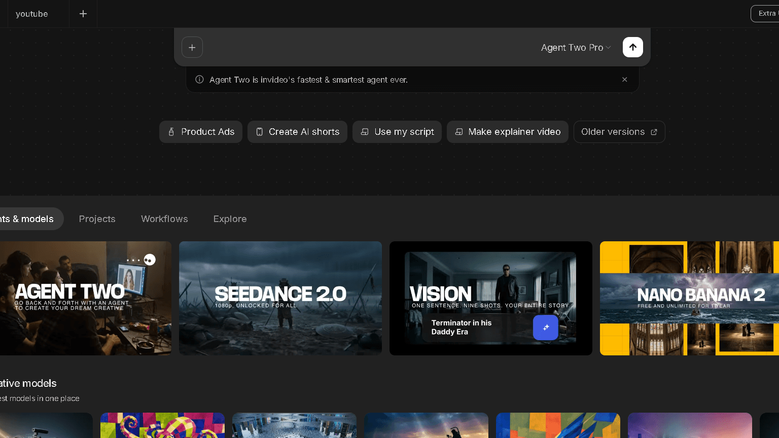
Task: Dismiss the Agent Two info banner
Action: [x=625, y=80]
